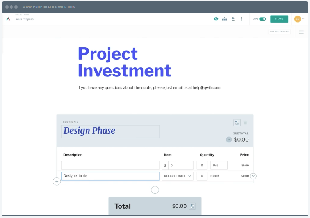Expand the subtotal options chevron
This screenshot has width=310, height=218.
coord(229,140)
